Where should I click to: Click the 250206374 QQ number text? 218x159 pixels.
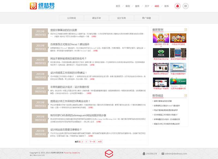pyautogui.click(x=151, y=154)
